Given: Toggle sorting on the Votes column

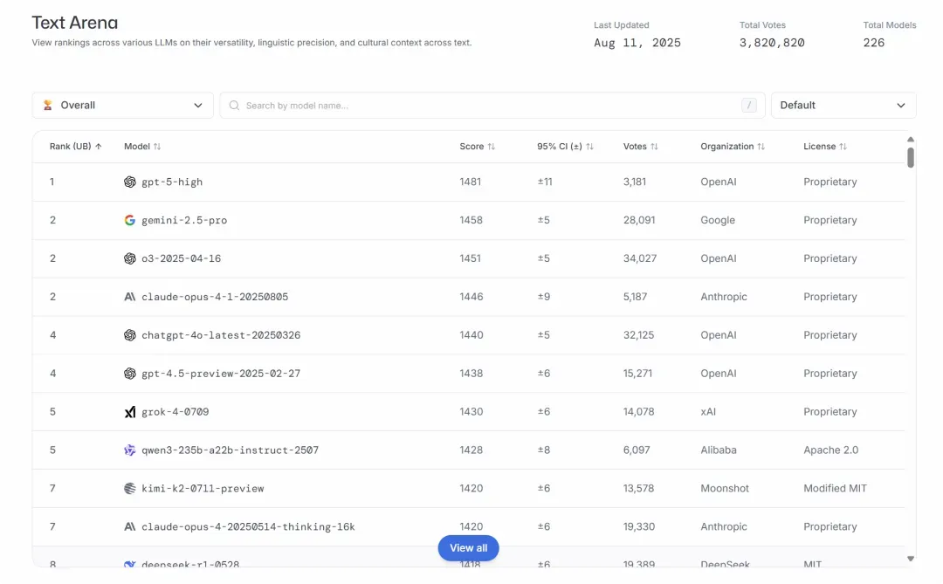Looking at the screenshot, I should pos(654,146).
